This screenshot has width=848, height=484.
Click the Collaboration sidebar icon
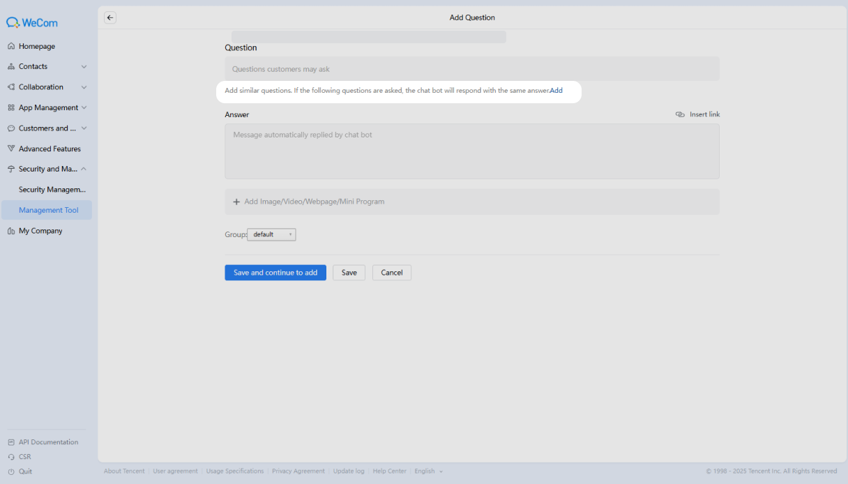tap(11, 87)
